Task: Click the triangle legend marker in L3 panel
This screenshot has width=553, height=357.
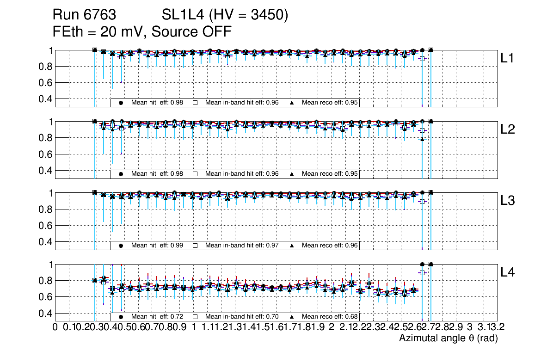Action: click(292, 246)
